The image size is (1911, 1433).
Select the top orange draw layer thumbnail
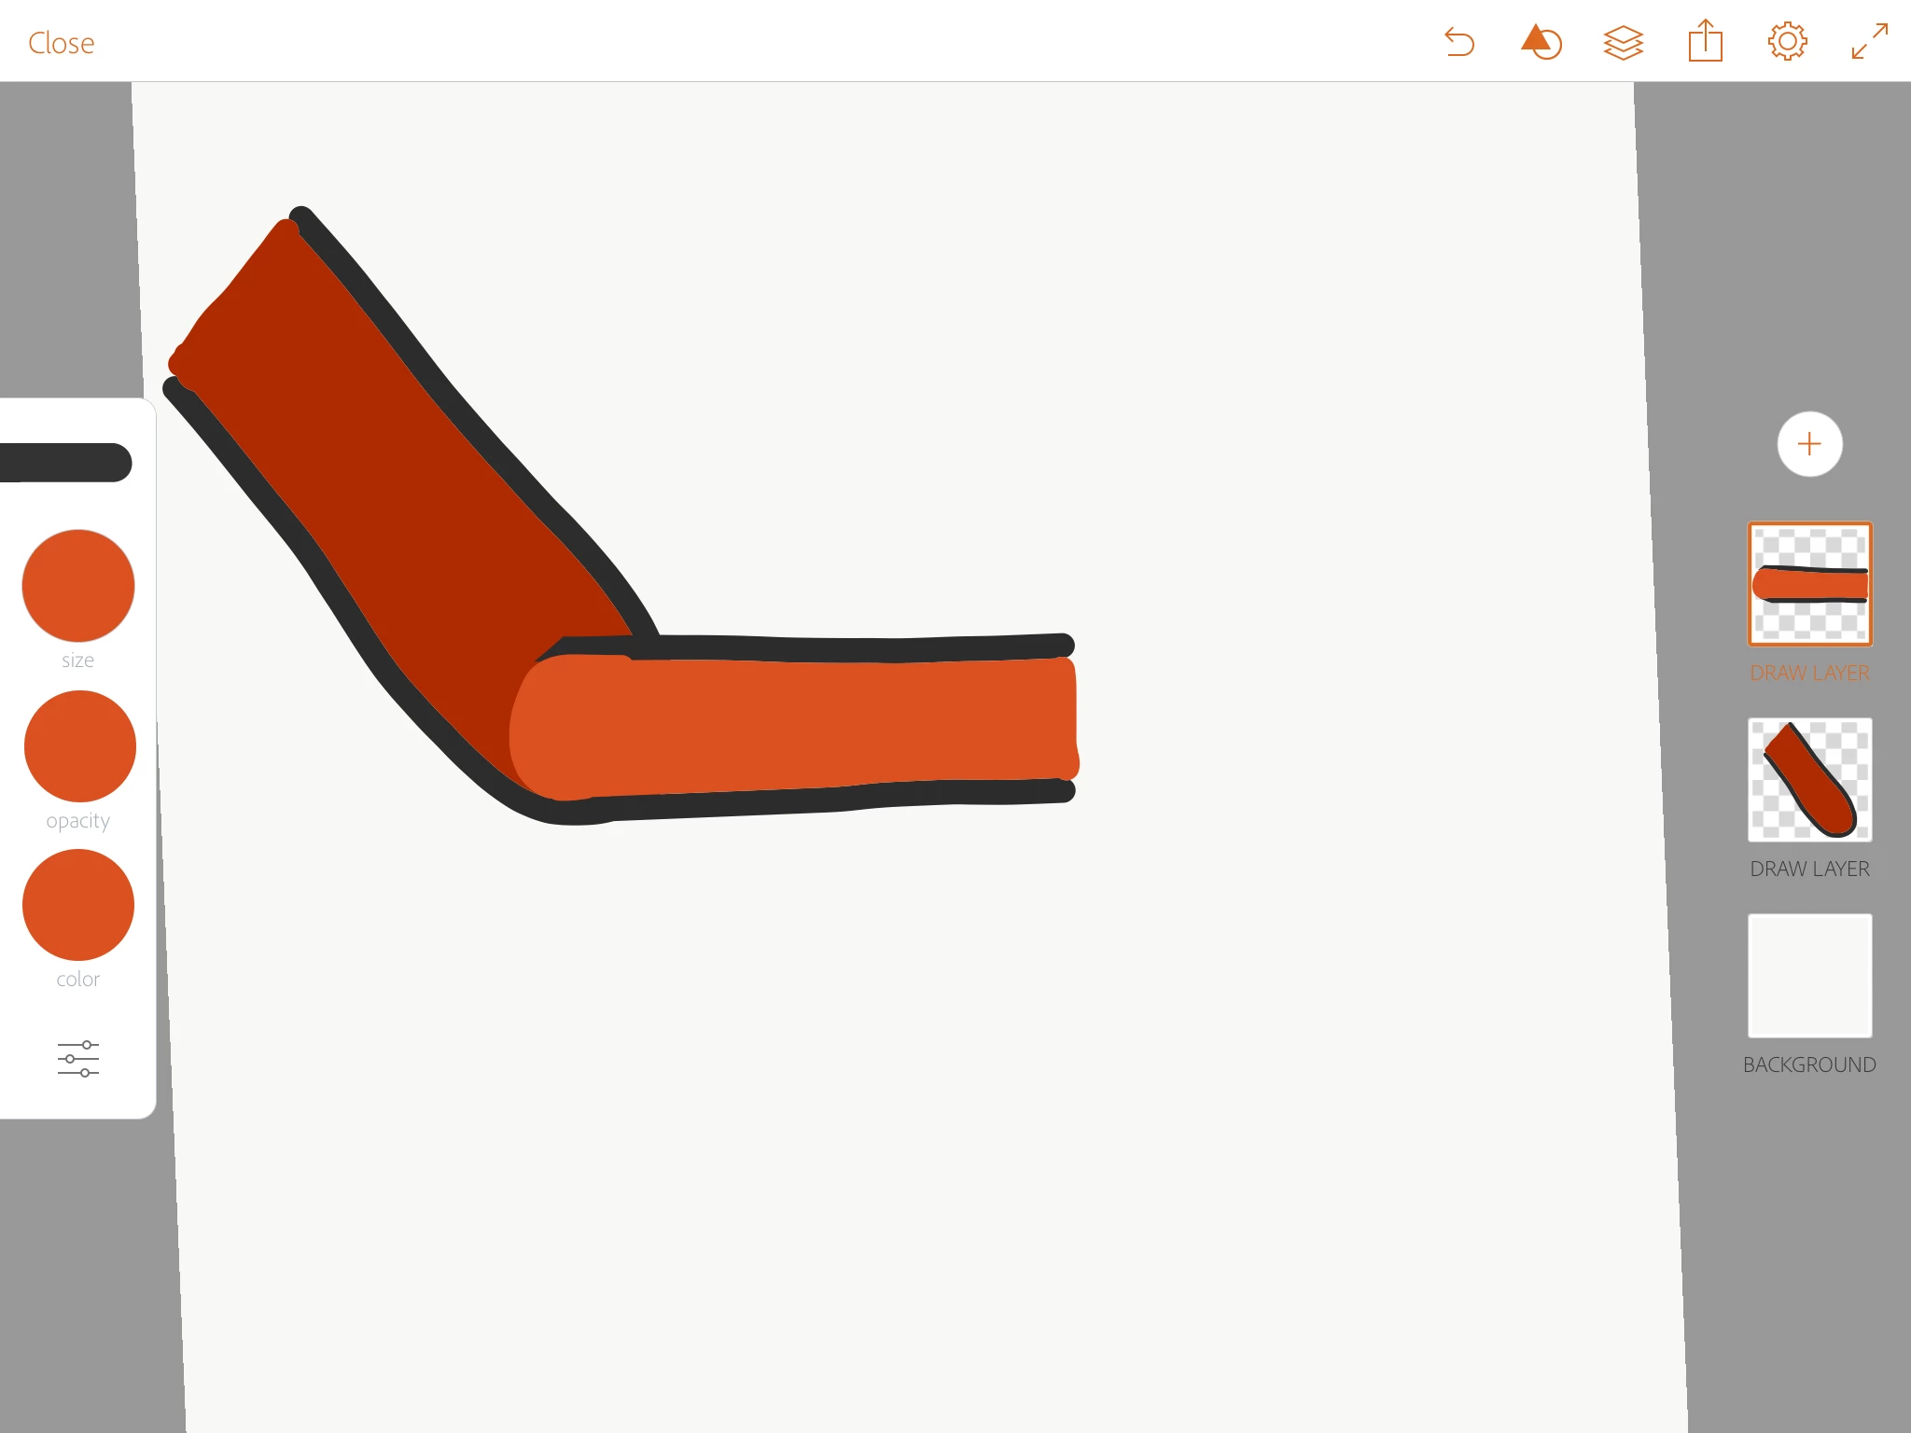pos(1809,584)
